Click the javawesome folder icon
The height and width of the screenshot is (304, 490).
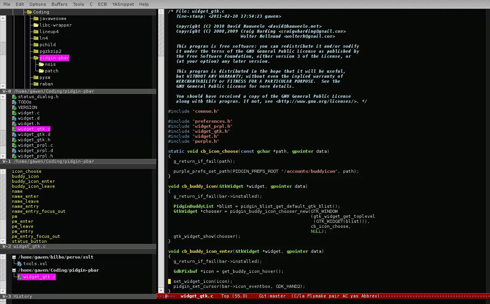pos(36,18)
